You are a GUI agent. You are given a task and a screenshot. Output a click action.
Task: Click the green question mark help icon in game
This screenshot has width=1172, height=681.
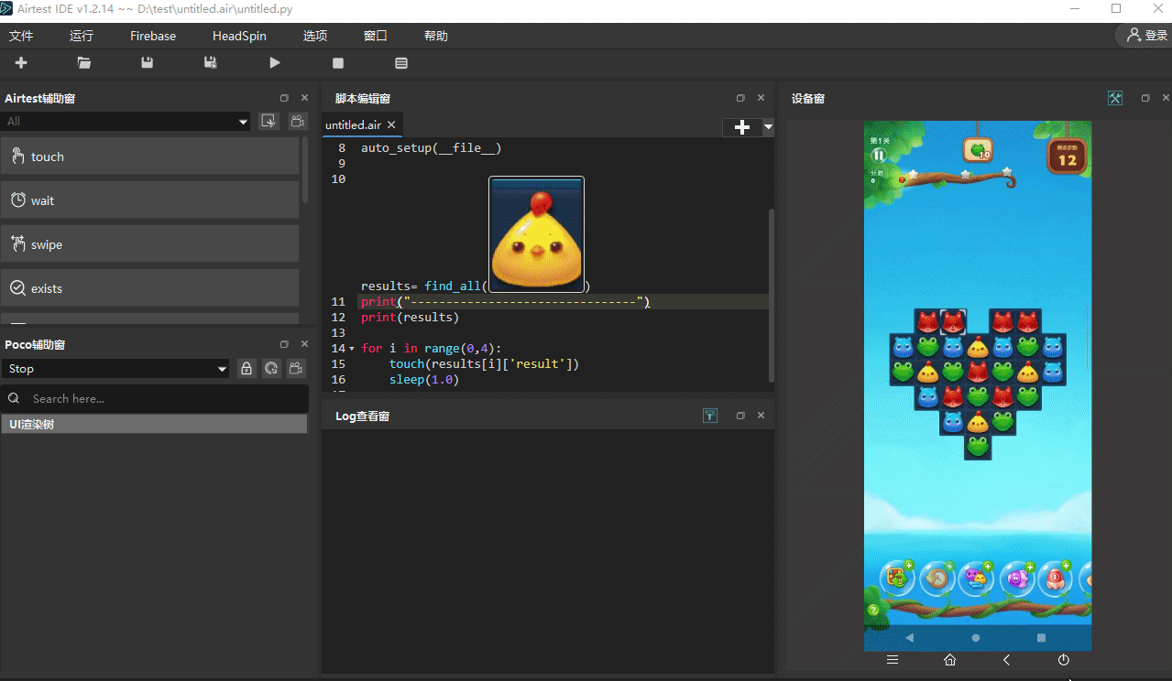[x=873, y=610]
